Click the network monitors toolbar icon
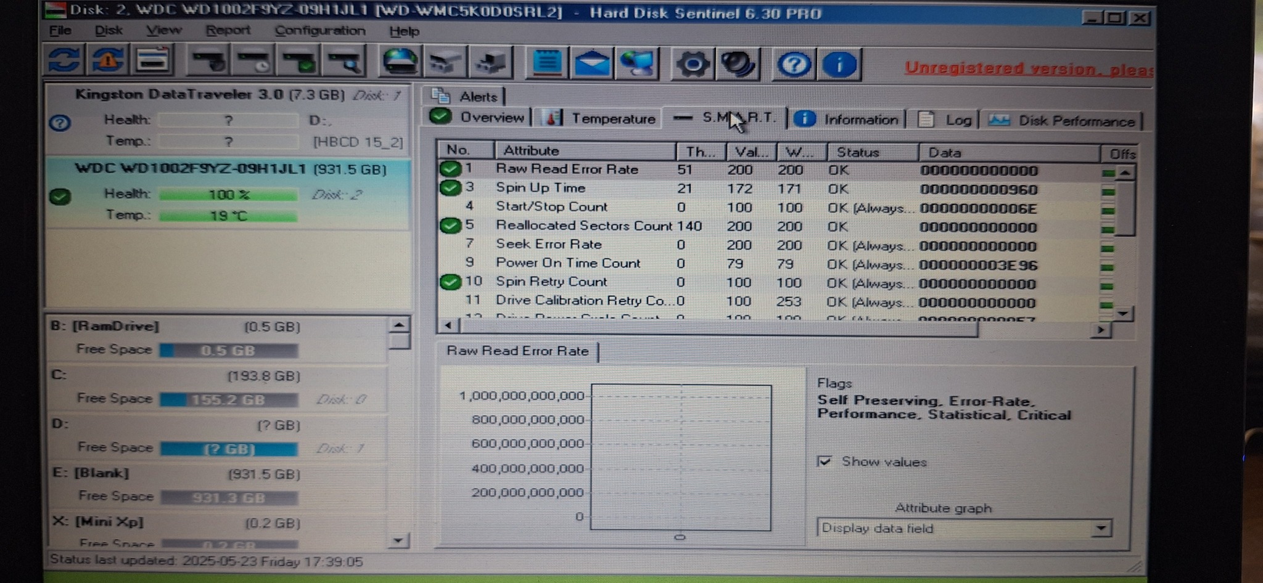The image size is (1263, 583). click(x=637, y=64)
